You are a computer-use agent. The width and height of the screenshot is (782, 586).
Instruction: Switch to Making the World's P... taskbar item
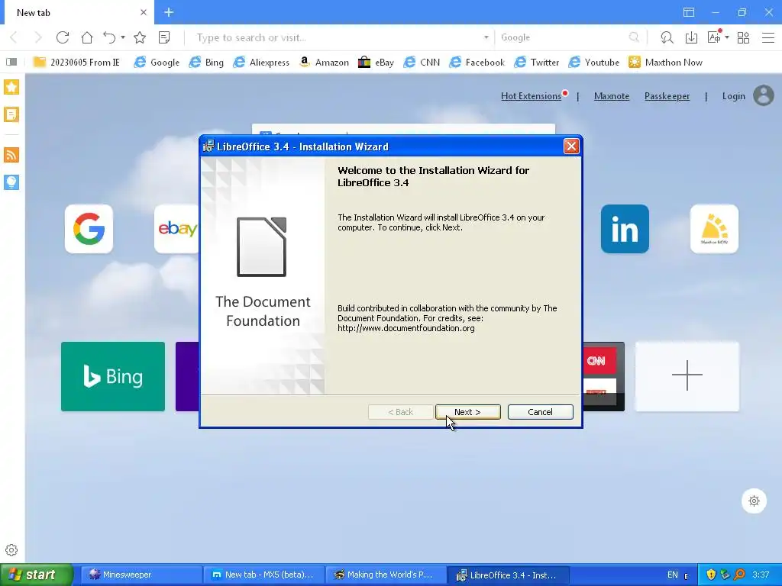point(386,575)
